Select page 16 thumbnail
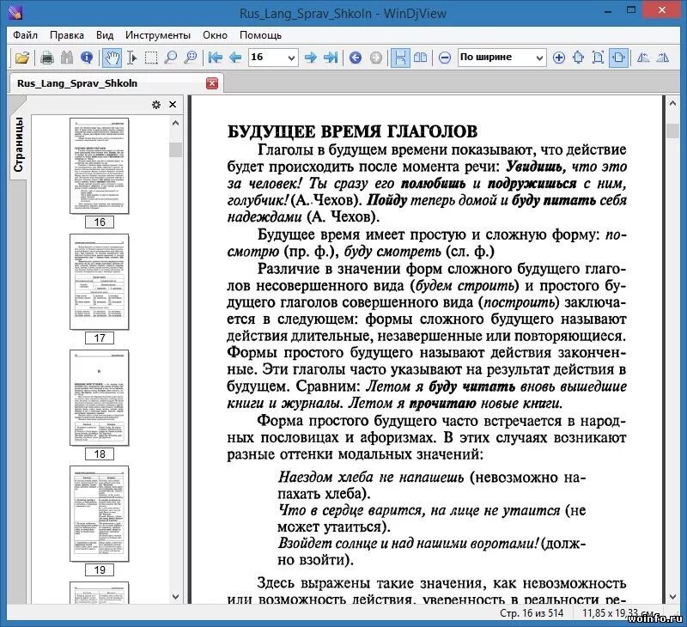This screenshot has height=627, width=687. [100, 166]
